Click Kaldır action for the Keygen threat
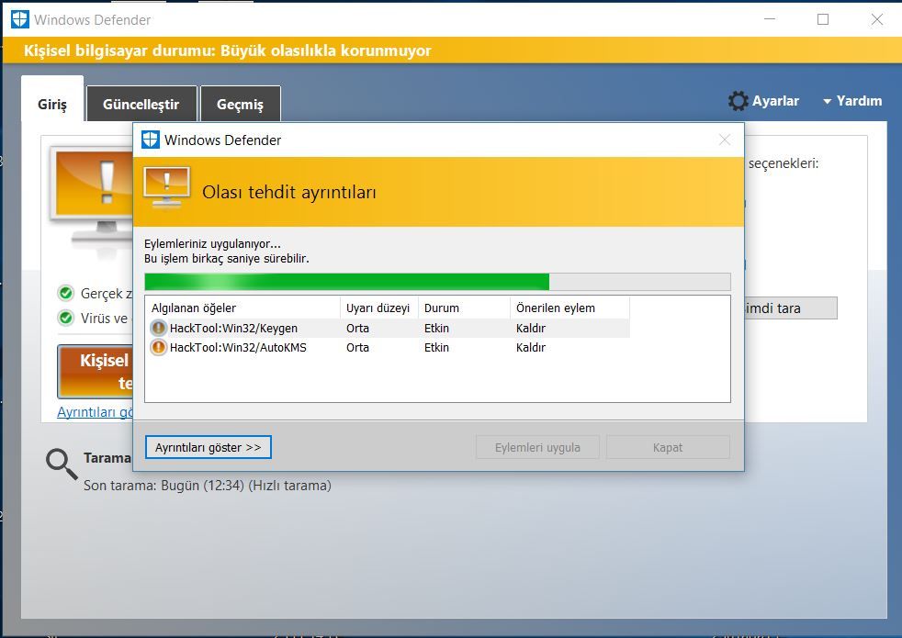 [530, 329]
